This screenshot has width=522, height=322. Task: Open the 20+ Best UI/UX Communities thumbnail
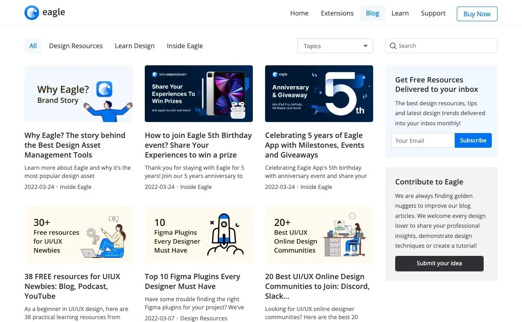coord(319,235)
